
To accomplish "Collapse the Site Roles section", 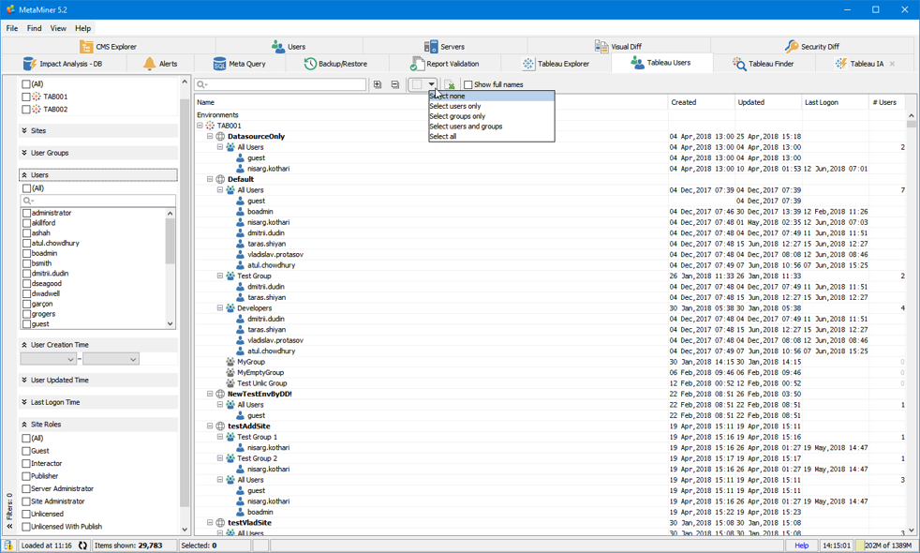I will click(98, 425).
